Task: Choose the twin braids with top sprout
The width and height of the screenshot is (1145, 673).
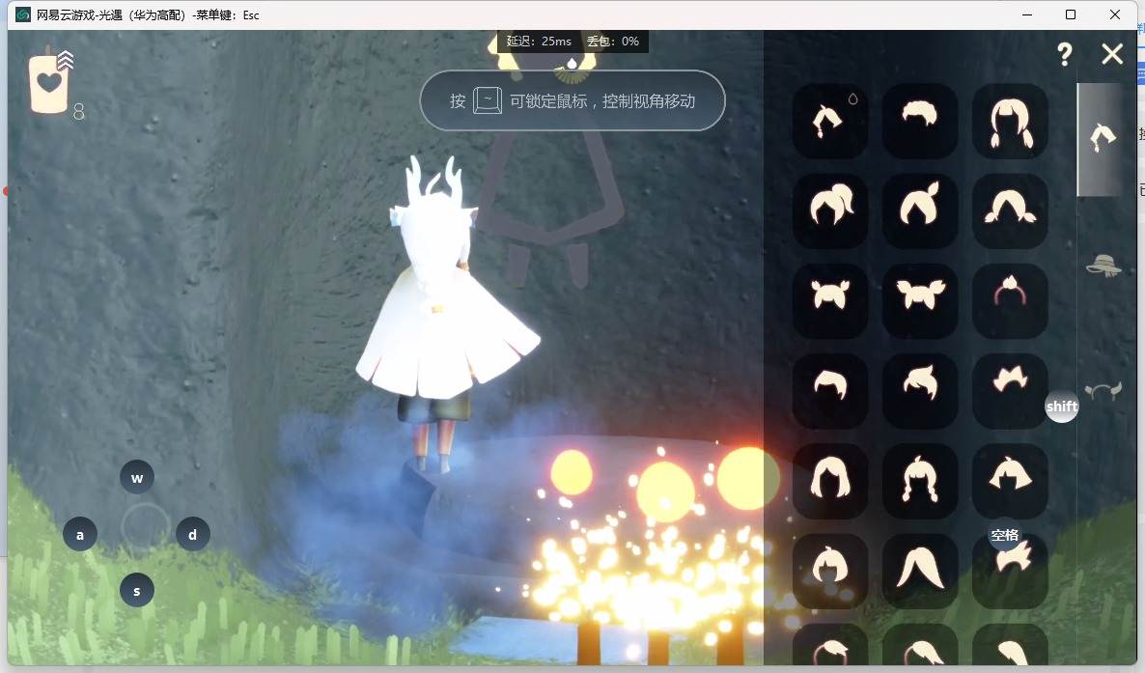Action: pos(919,481)
